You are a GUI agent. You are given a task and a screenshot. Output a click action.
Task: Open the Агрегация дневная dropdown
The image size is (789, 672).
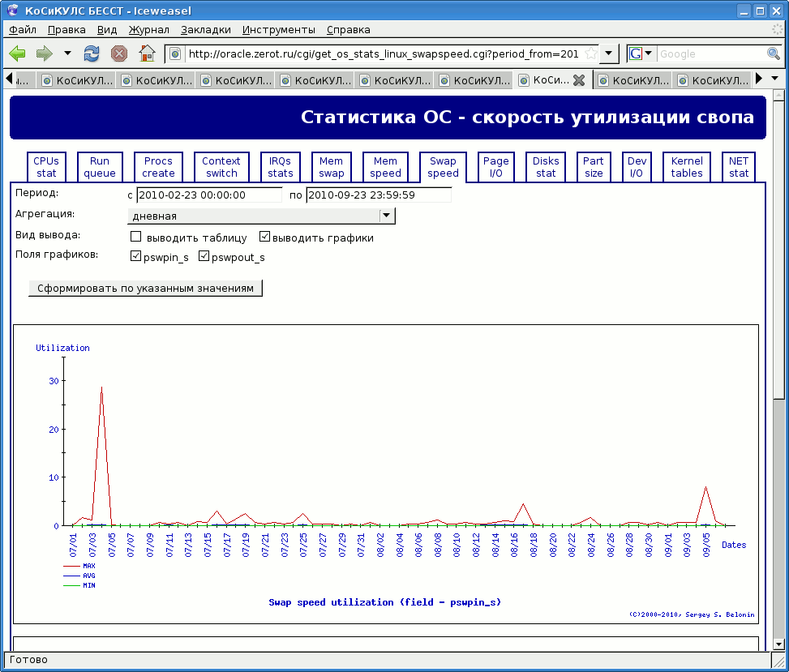(262, 216)
